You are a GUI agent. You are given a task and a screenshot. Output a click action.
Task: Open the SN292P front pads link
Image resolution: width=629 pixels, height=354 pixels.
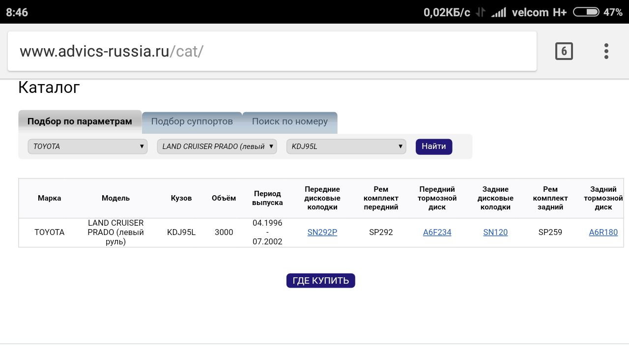tap(322, 233)
